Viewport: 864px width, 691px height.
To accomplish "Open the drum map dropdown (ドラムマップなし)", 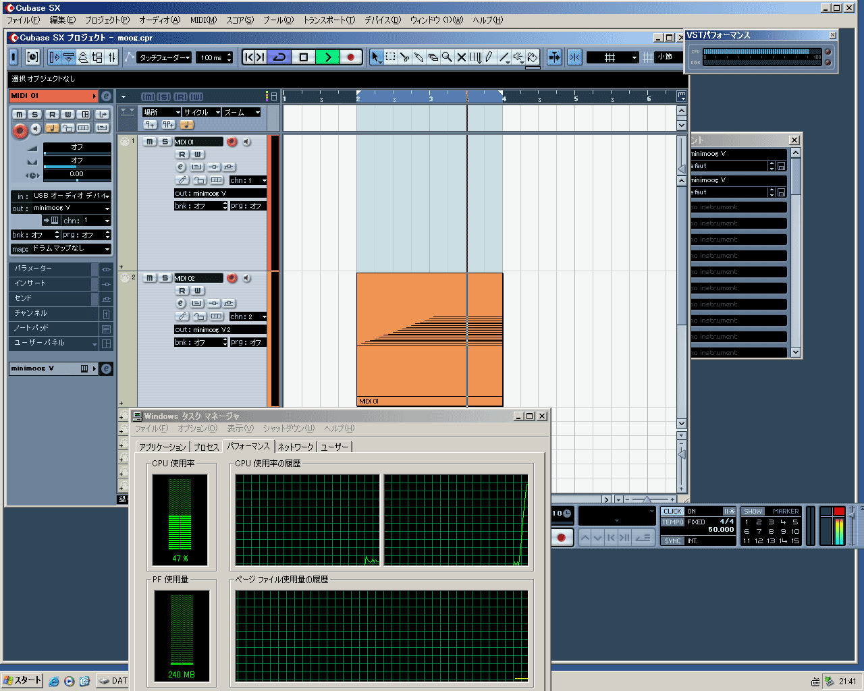I will pos(71,248).
